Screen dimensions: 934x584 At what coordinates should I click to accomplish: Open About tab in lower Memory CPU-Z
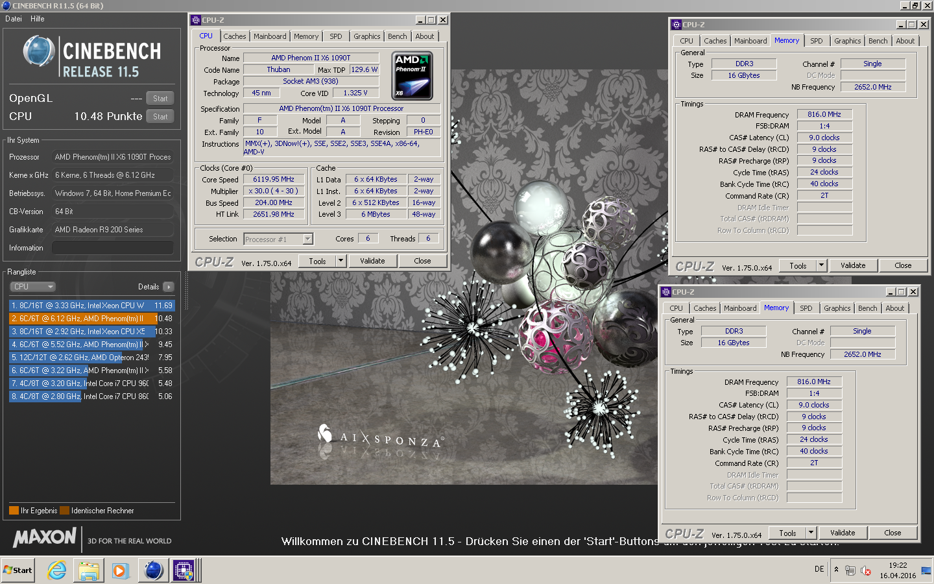(x=895, y=308)
